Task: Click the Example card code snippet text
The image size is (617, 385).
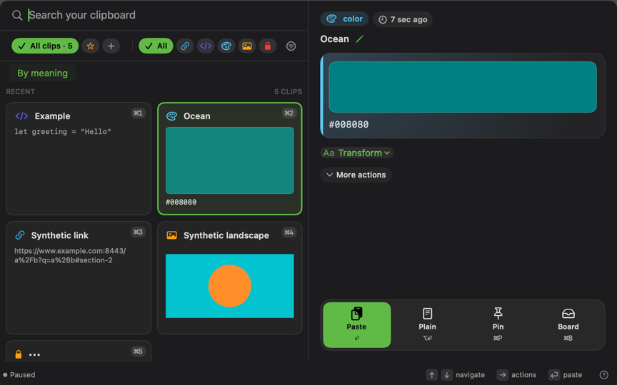Action: pyautogui.click(x=63, y=132)
